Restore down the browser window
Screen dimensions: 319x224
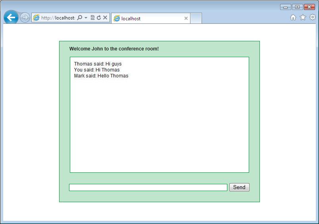click(x=297, y=7)
